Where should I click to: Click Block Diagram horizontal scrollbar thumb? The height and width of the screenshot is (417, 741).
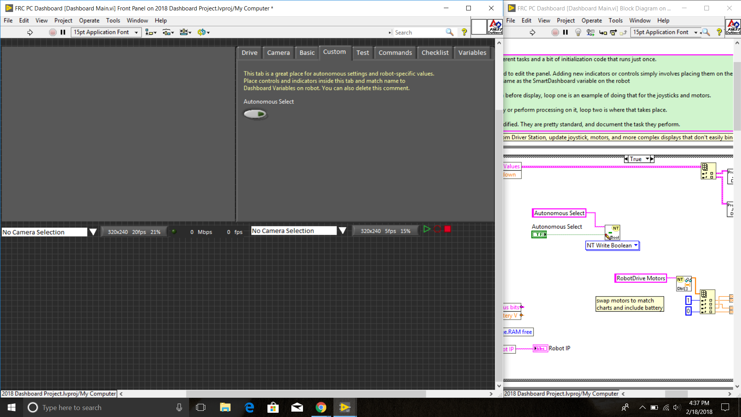point(676,394)
